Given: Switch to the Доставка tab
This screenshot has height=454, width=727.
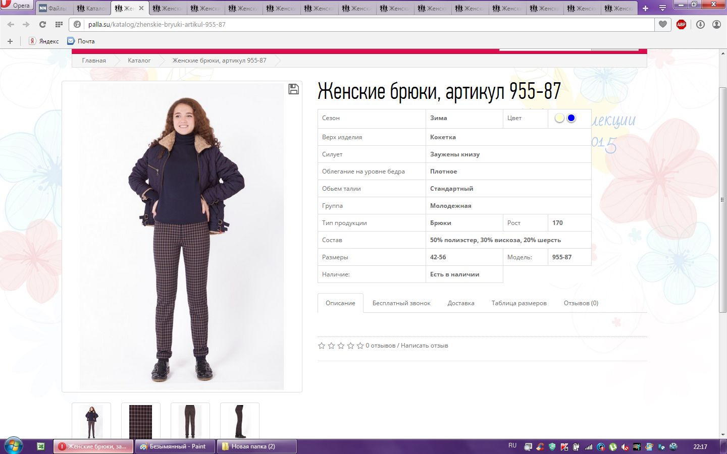Looking at the screenshot, I should pos(460,303).
